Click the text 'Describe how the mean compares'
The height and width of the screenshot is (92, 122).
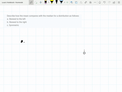click(23, 16)
